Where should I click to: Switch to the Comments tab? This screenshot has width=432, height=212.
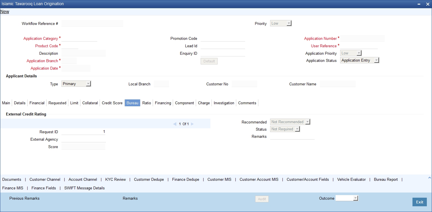[247, 103]
